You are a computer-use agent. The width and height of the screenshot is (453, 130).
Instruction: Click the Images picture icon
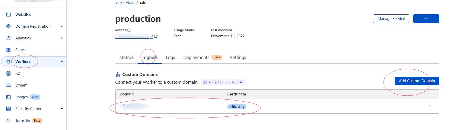(8, 97)
